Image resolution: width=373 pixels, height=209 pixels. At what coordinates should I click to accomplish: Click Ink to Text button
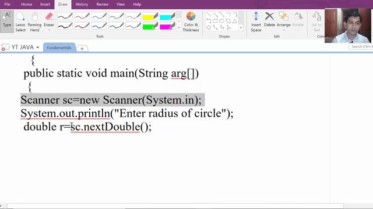[316, 21]
